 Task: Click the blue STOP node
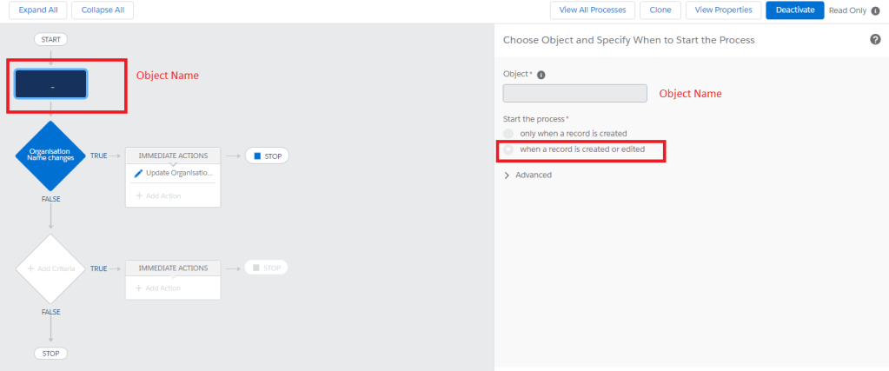pyautogui.click(x=266, y=156)
